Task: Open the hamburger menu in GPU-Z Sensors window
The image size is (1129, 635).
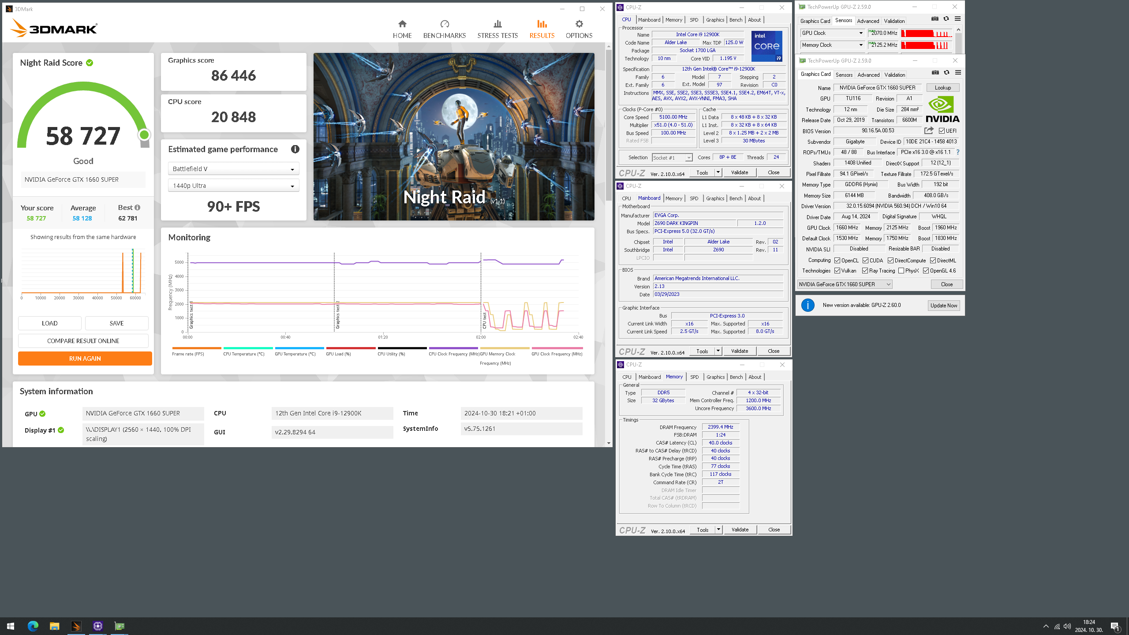Action: click(x=957, y=19)
